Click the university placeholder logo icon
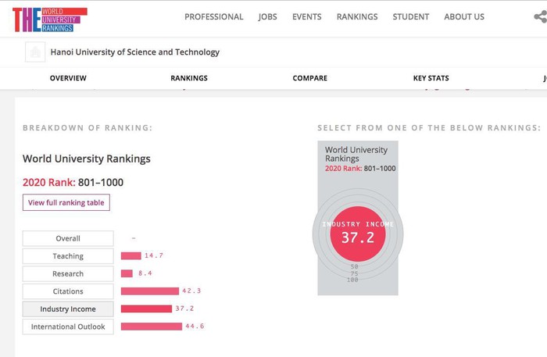 coord(35,52)
